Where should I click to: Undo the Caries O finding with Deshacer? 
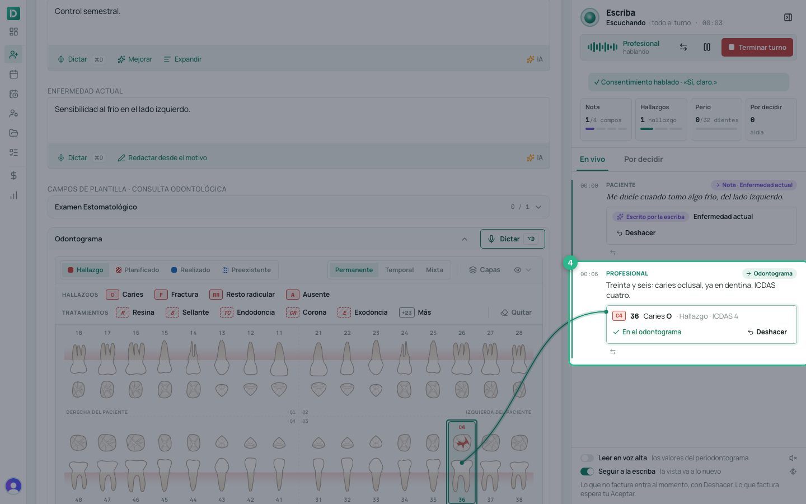point(767,332)
